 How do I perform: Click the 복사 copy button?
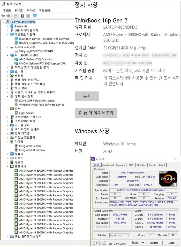(x=87, y=96)
